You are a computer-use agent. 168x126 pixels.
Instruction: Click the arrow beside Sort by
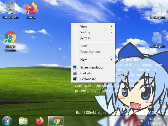point(111,32)
